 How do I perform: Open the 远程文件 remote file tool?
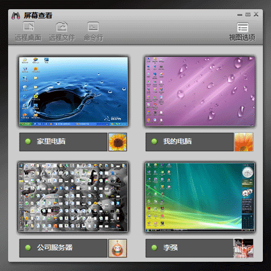62,31
